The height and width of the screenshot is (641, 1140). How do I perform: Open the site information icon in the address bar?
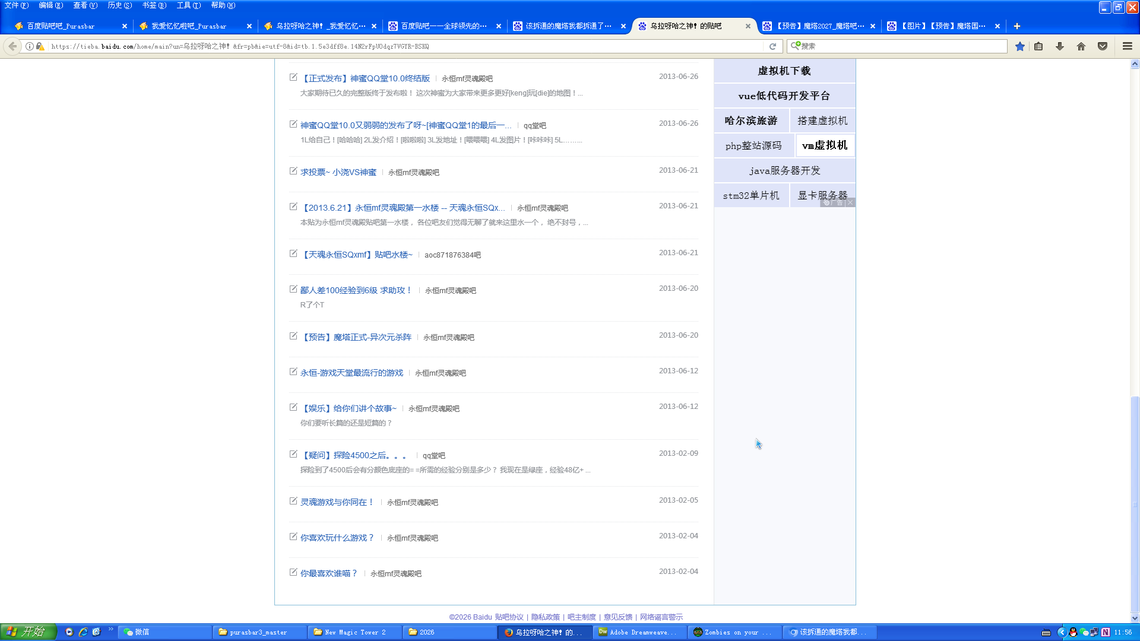click(29, 46)
